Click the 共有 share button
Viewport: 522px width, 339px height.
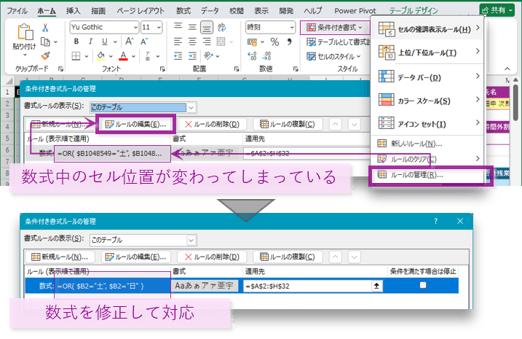click(497, 10)
